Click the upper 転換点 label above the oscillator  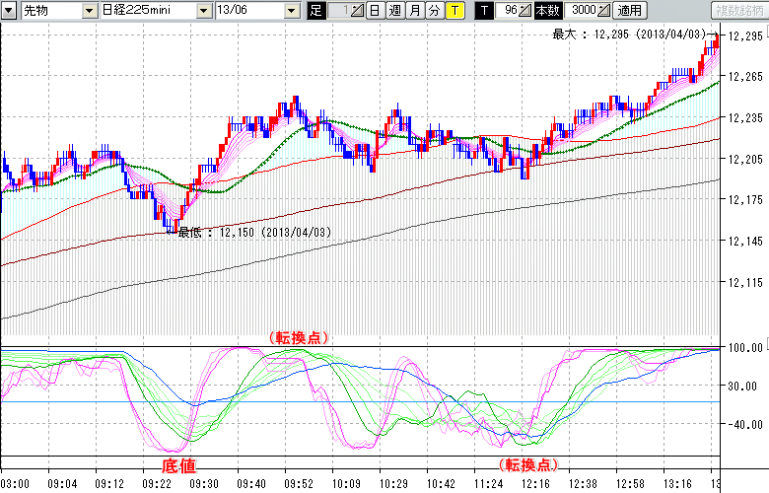[x=298, y=337]
